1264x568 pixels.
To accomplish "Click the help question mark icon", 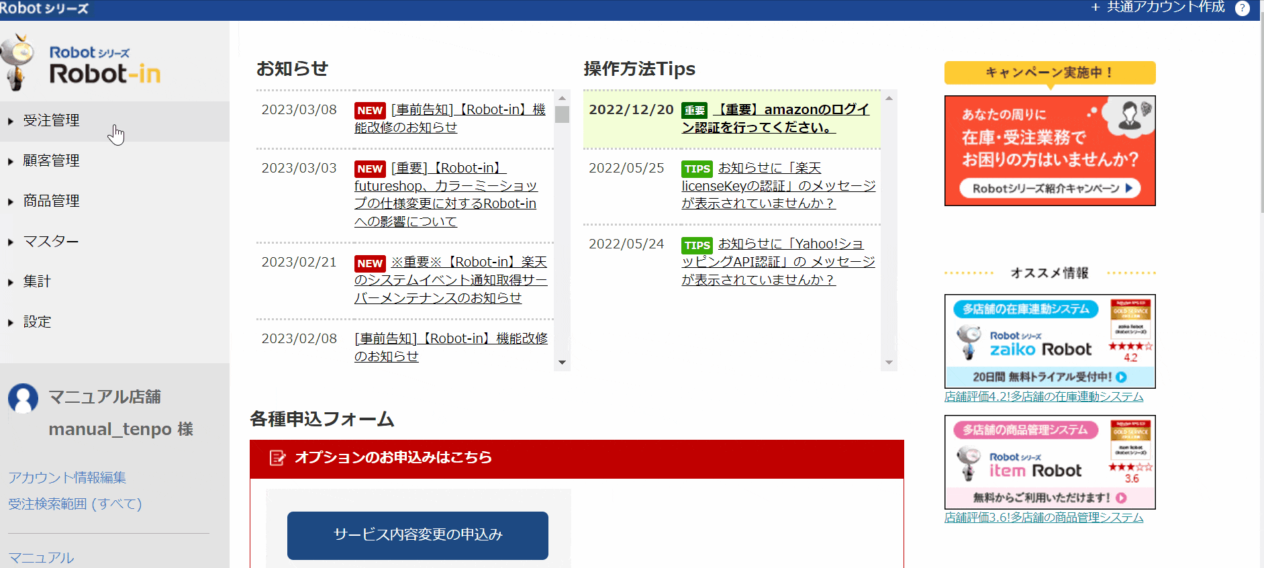I will click(1243, 8).
